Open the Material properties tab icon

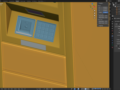tap(112, 47)
